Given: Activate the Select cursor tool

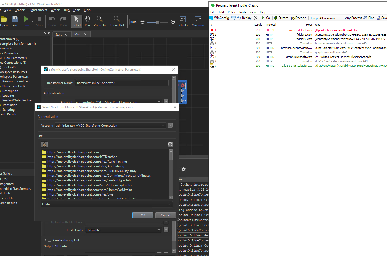Looking at the screenshot, I should click(x=77, y=21).
